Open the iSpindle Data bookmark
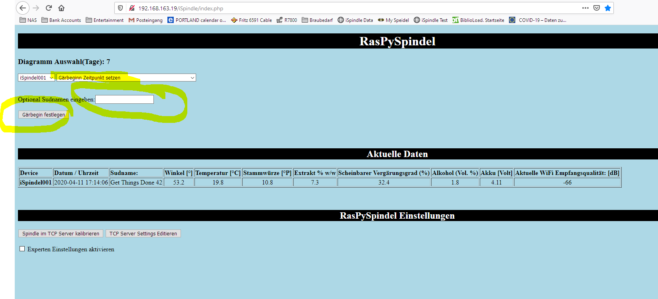 355,20
